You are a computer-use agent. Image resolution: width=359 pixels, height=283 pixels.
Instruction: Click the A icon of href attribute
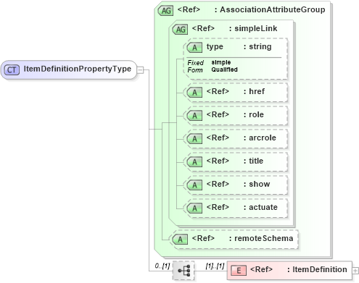click(x=194, y=93)
